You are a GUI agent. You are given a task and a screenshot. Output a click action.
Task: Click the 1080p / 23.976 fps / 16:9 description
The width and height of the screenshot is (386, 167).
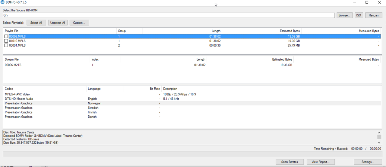(x=179, y=94)
